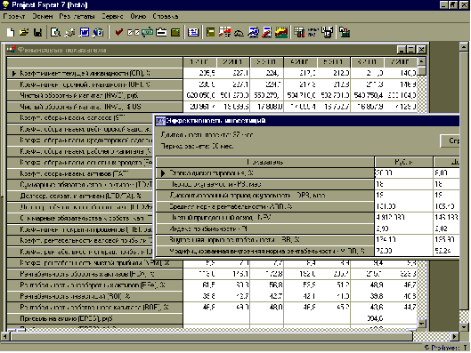This screenshot has height=353, width=471.
Task: Click the briefcase toolbar icon
Action: [x=161, y=32]
